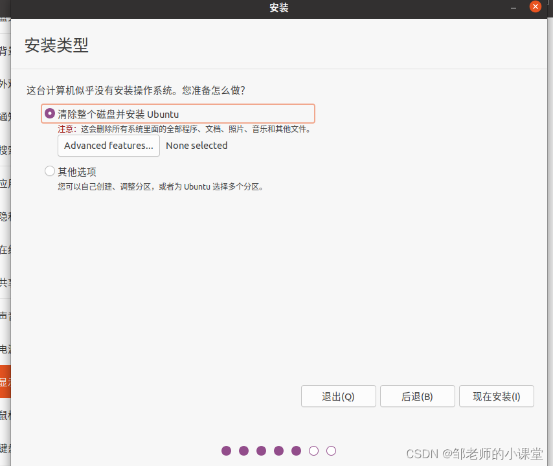Close the installer with the orange X

536,6
